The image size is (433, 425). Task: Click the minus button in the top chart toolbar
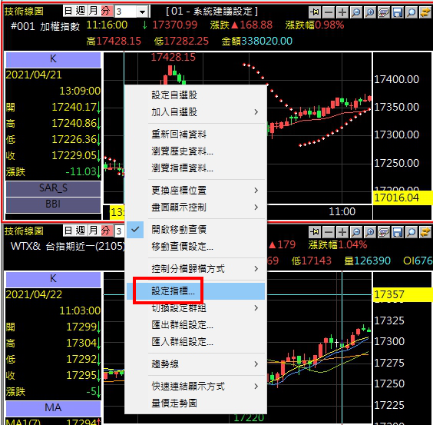coord(329,12)
